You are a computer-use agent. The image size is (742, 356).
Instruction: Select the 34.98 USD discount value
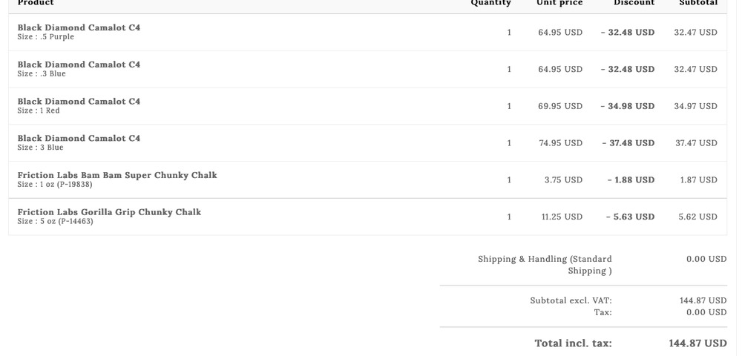coord(628,106)
